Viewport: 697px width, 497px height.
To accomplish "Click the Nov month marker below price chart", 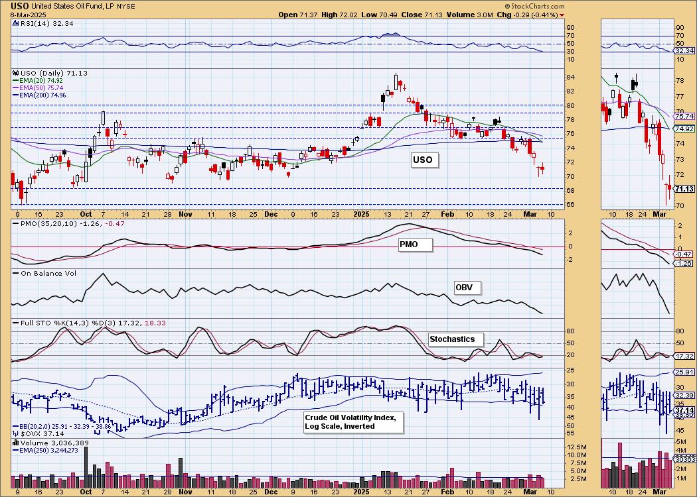I will click(x=185, y=214).
